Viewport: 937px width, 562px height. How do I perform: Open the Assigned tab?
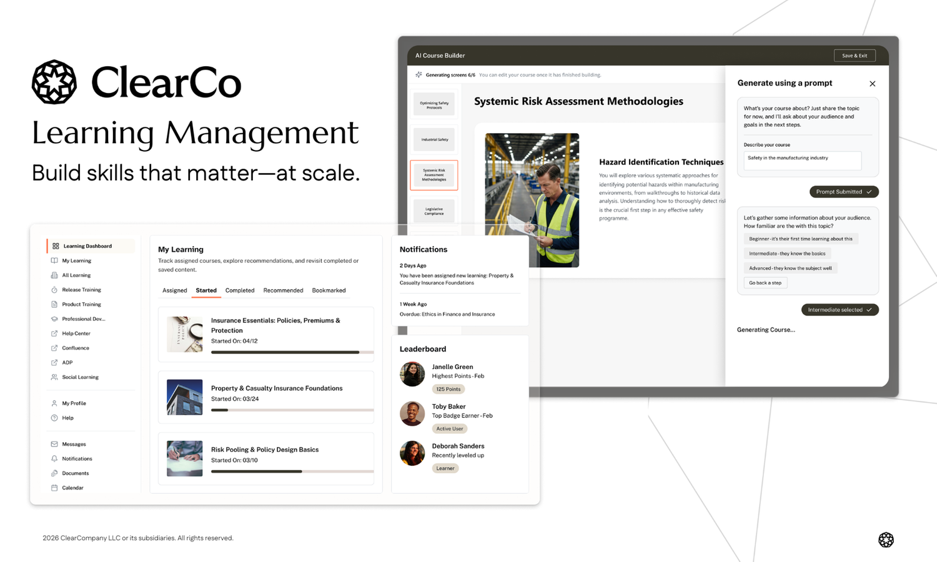pyautogui.click(x=175, y=290)
